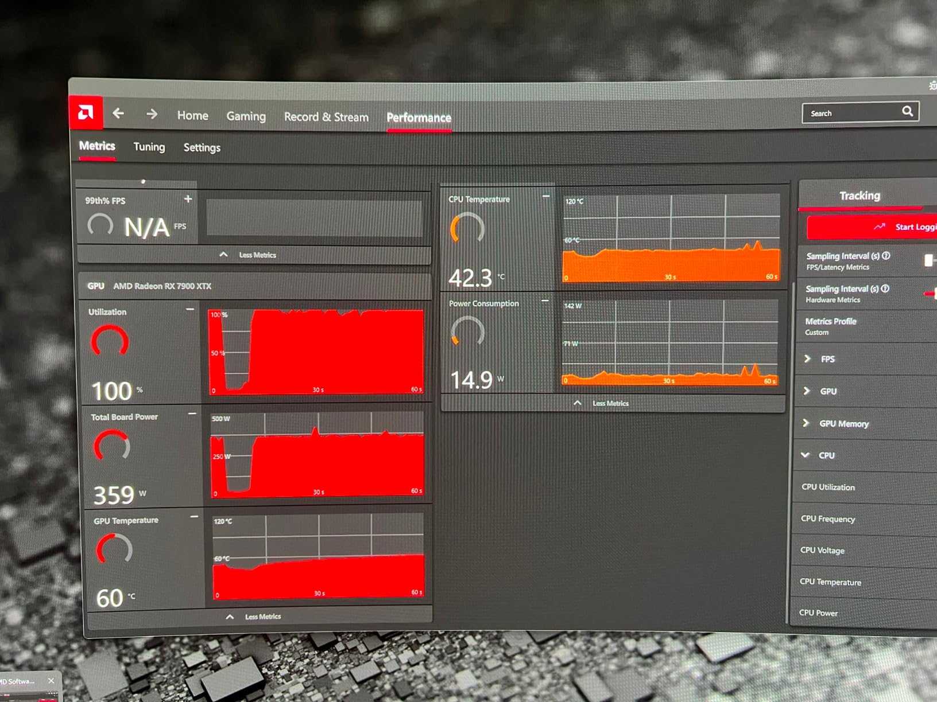Image resolution: width=937 pixels, height=702 pixels.
Task: Switch to the Tuning sub-tab
Action: [149, 147]
